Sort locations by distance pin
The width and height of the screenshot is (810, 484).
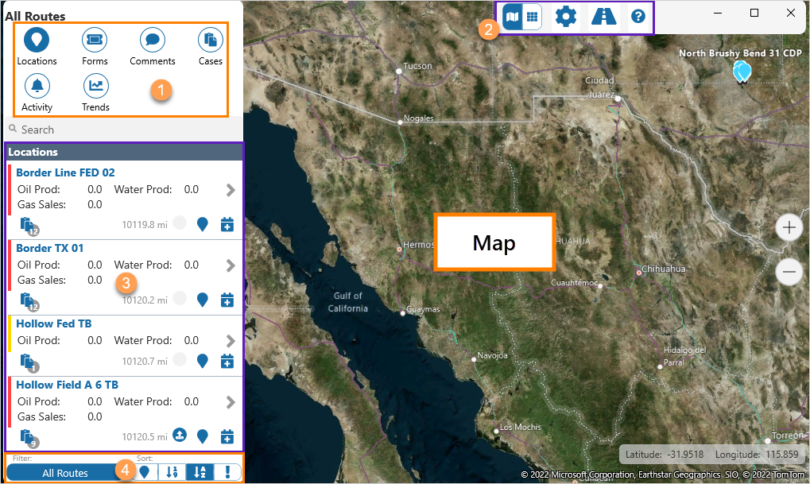click(x=145, y=472)
